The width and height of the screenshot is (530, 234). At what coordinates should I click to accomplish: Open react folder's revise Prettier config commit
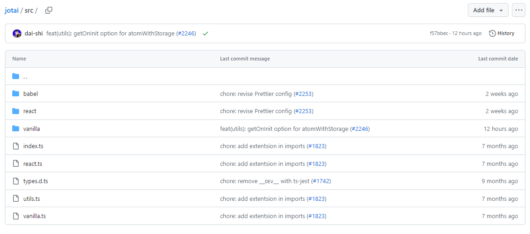(x=256, y=111)
